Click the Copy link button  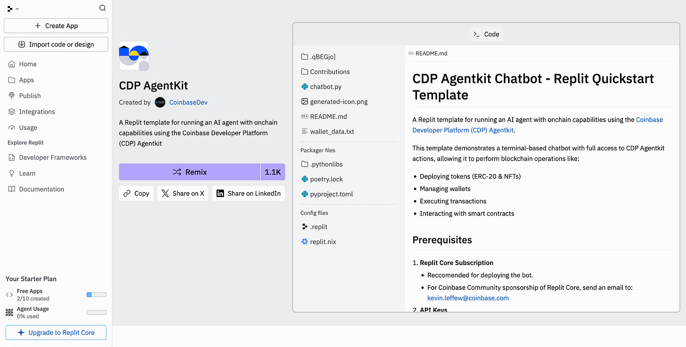pyautogui.click(x=136, y=193)
